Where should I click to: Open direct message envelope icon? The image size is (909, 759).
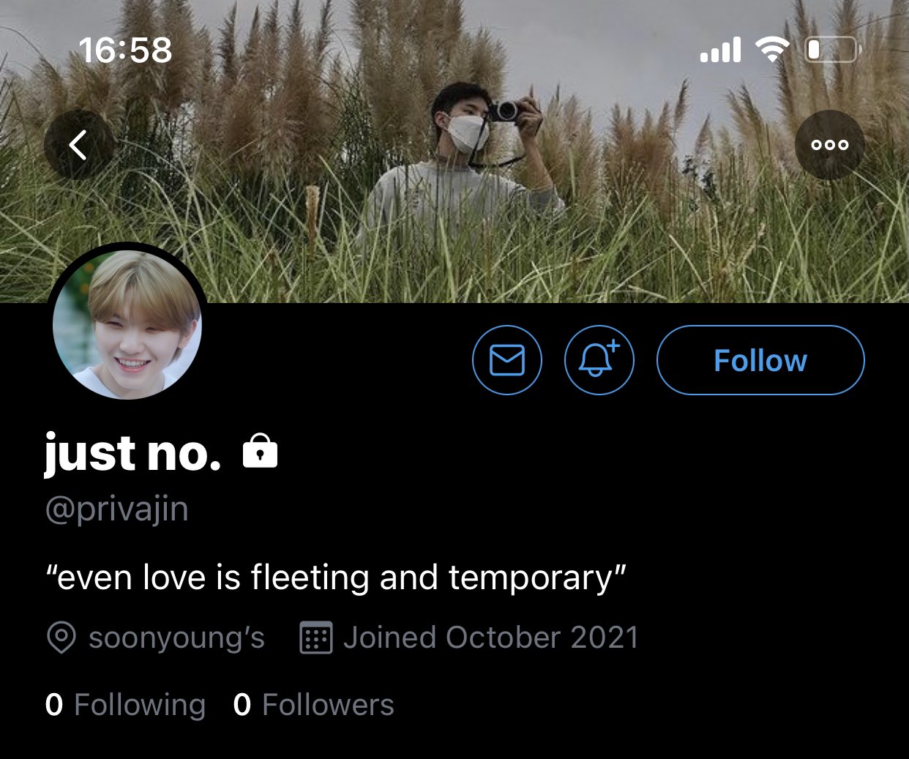pyautogui.click(x=507, y=360)
